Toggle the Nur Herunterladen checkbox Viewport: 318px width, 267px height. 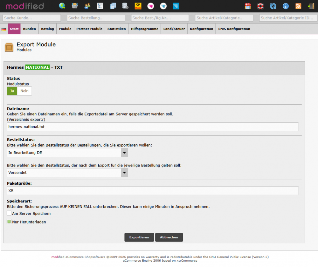click(9, 222)
